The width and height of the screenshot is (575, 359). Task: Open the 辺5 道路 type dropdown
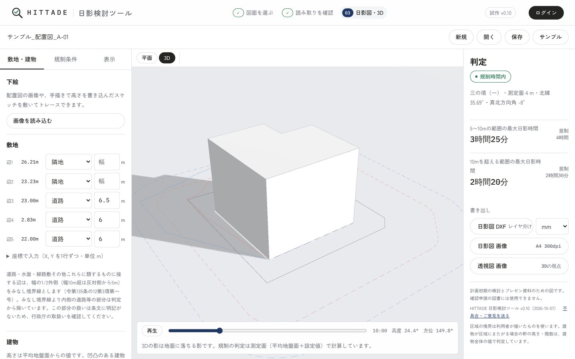pos(69,239)
